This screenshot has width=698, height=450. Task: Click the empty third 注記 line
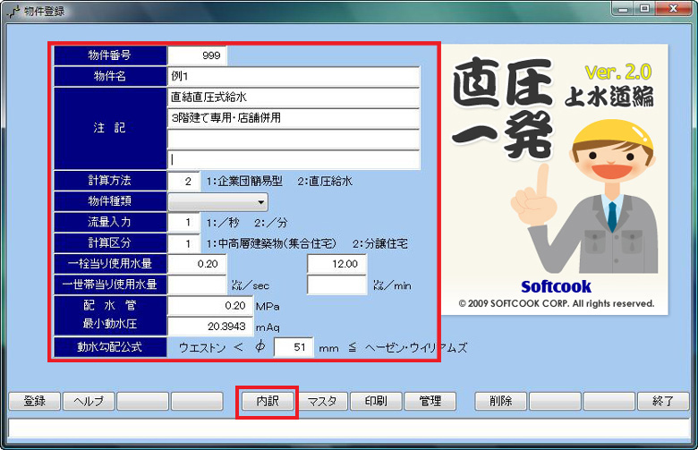pos(294,140)
